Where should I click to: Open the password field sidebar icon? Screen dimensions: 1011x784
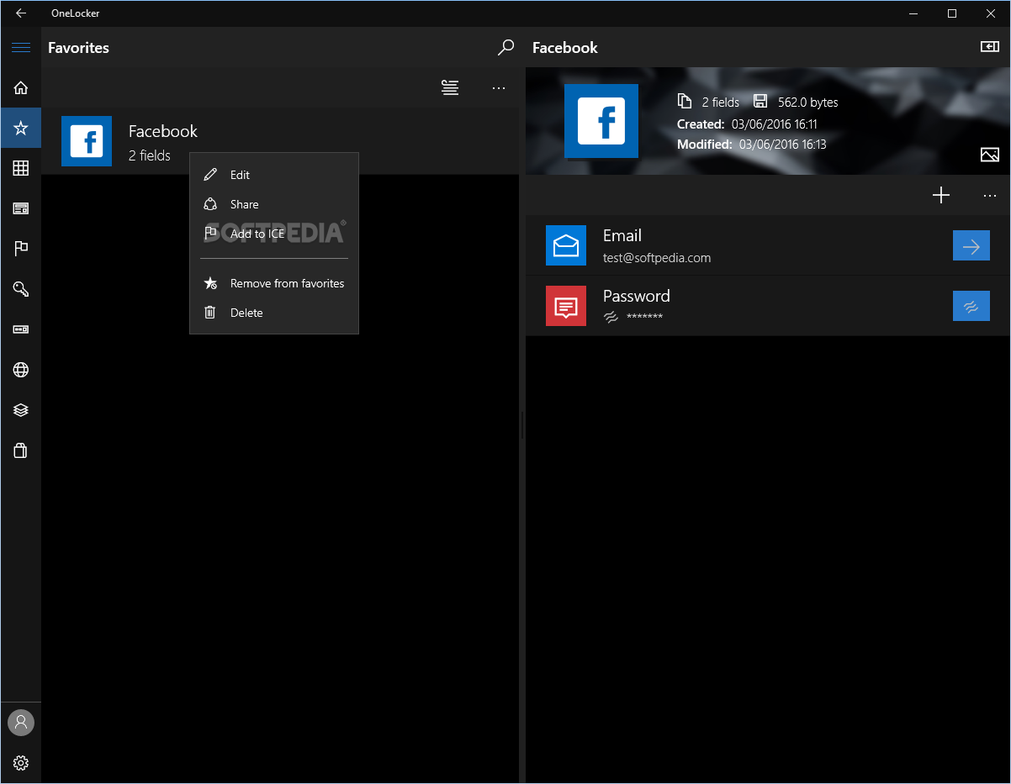[21, 329]
